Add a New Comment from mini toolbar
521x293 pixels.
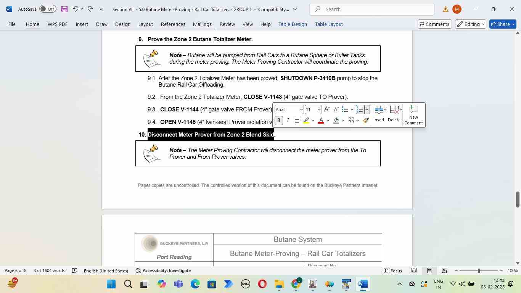(413, 115)
